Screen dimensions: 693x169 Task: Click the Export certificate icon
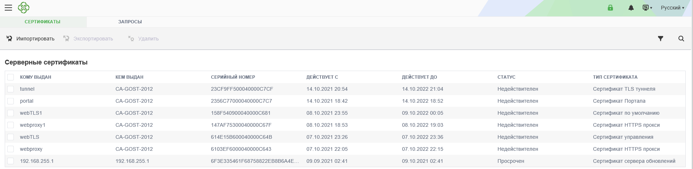click(66, 39)
